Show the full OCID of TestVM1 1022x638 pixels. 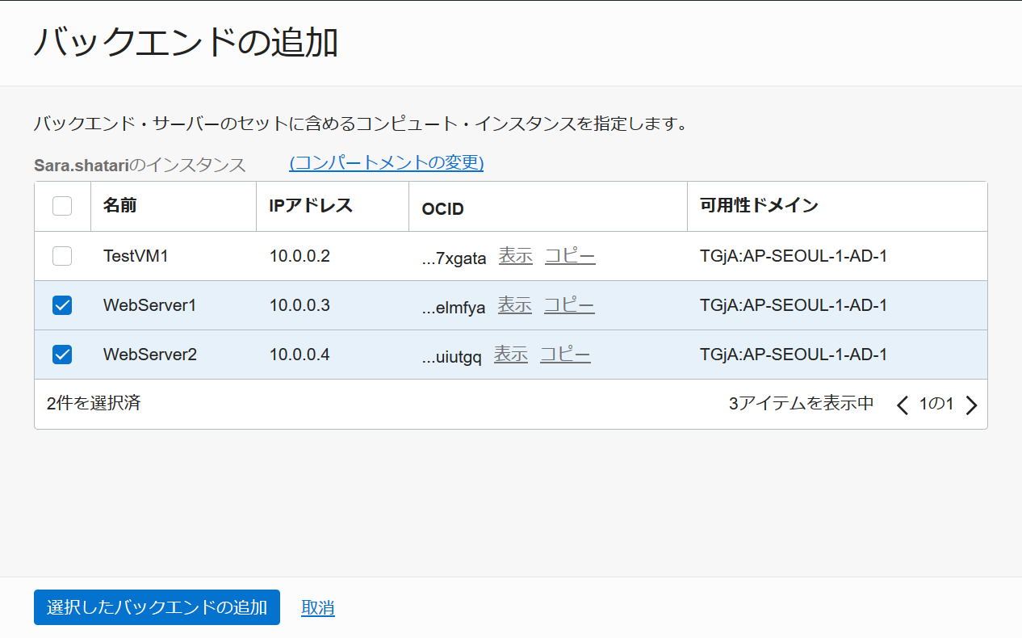point(515,256)
